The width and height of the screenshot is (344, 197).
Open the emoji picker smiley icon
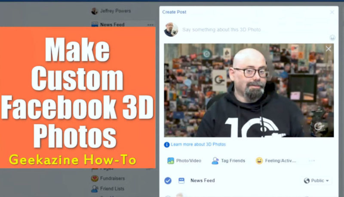click(x=332, y=38)
